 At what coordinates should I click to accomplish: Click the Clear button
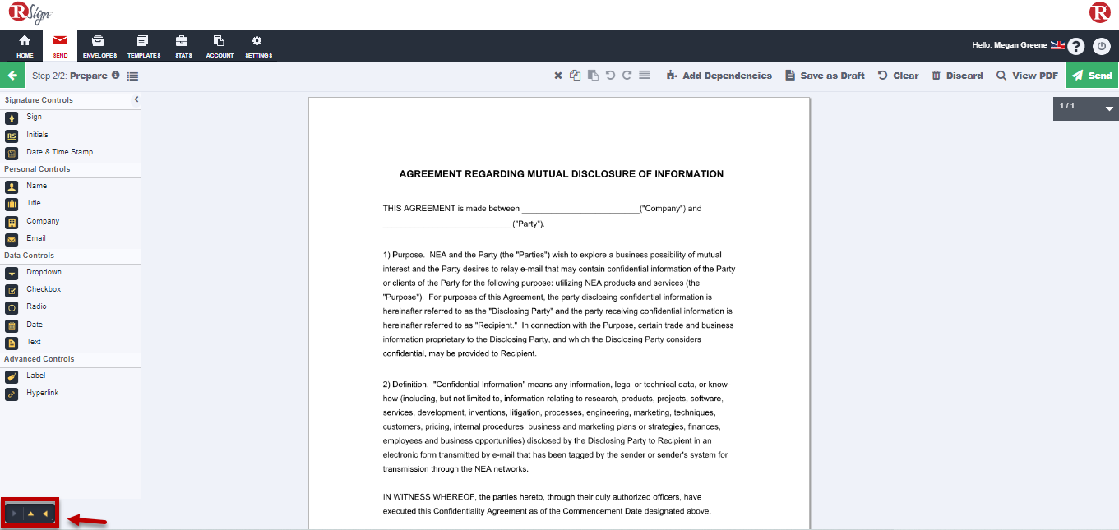point(899,76)
